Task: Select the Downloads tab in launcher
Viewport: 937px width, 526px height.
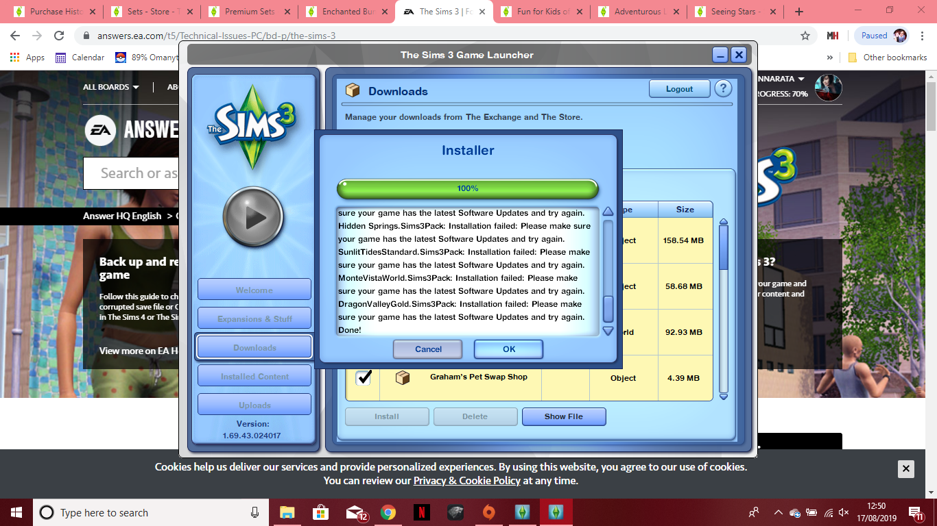Action: coord(254,347)
